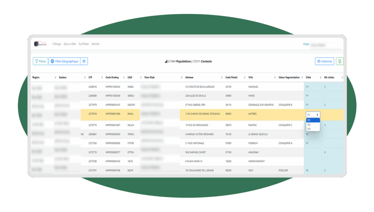Click sort arrows on Valeur Segmentation column
Screen dimensions: 374x212
[302, 77]
